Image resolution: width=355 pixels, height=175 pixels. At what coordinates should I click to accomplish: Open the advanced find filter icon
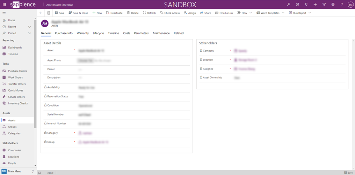click(x=324, y=5)
